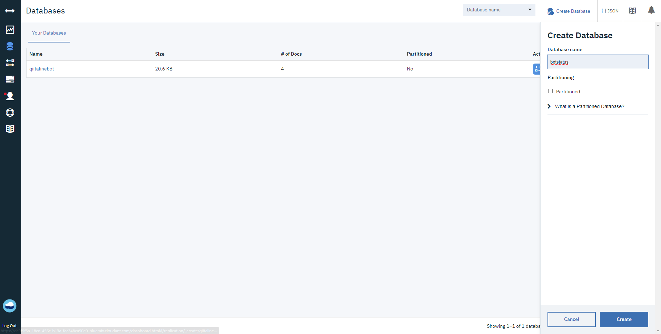Open the Databases stack icon in sidebar
The image size is (661, 334).
click(x=10, y=46)
